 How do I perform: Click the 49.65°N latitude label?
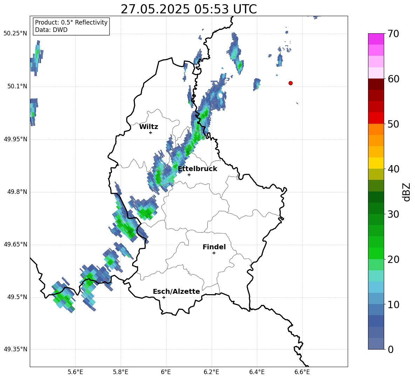coord(15,244)
